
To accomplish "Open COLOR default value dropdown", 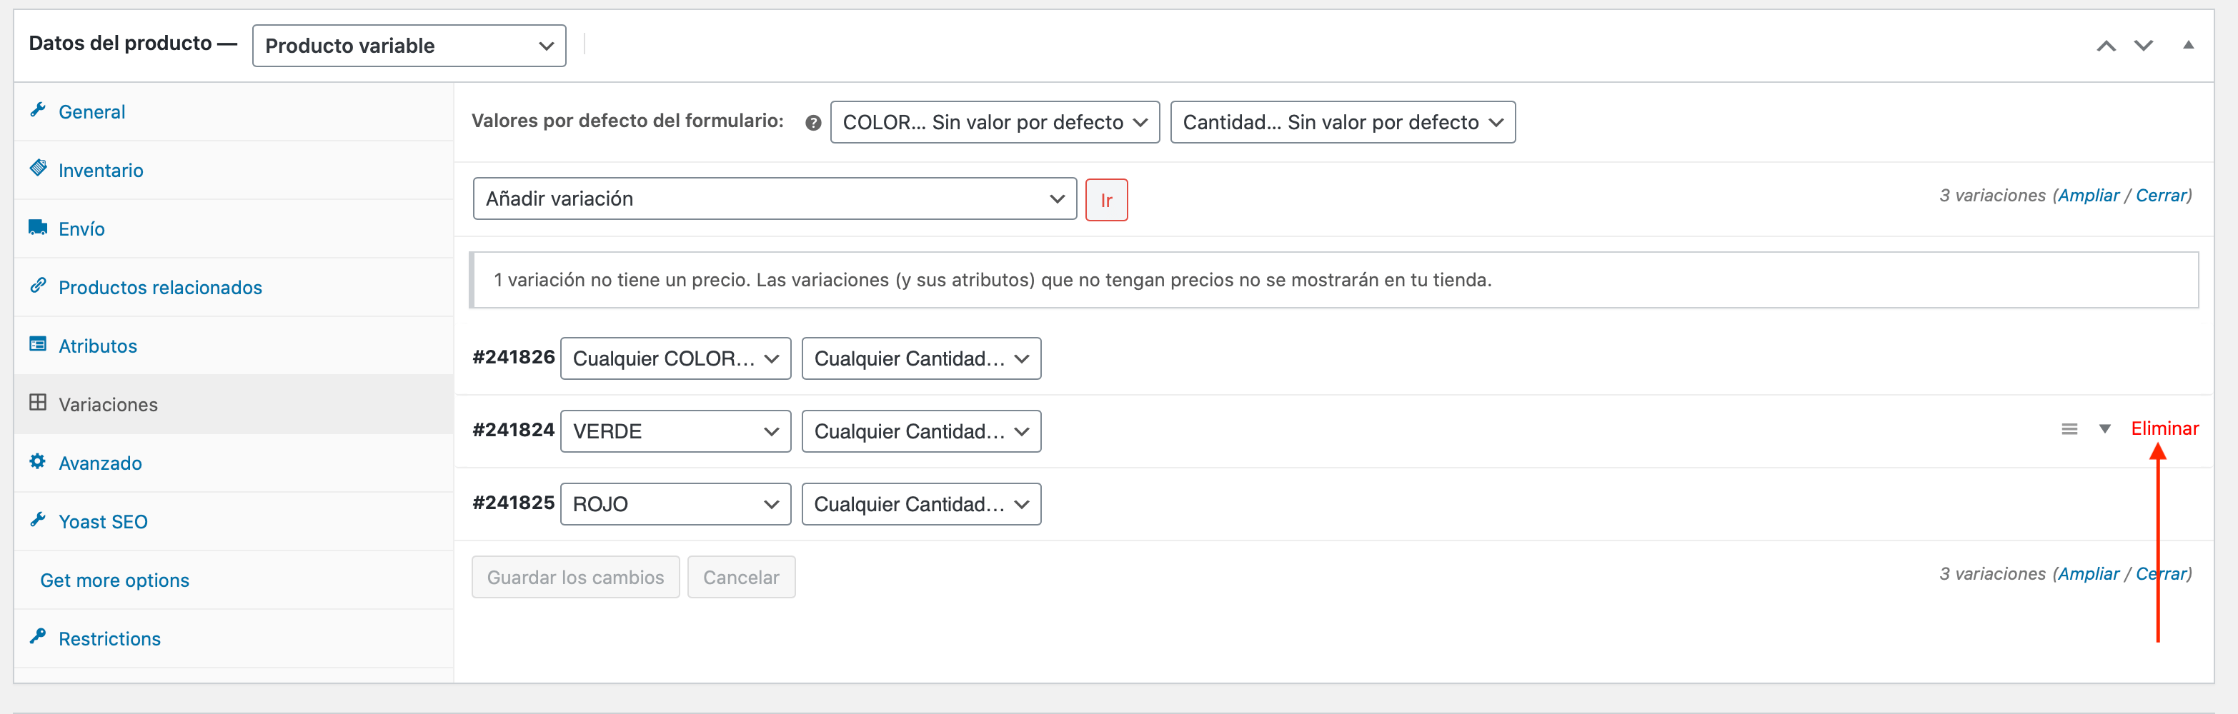I will click(x=995, y=123).
